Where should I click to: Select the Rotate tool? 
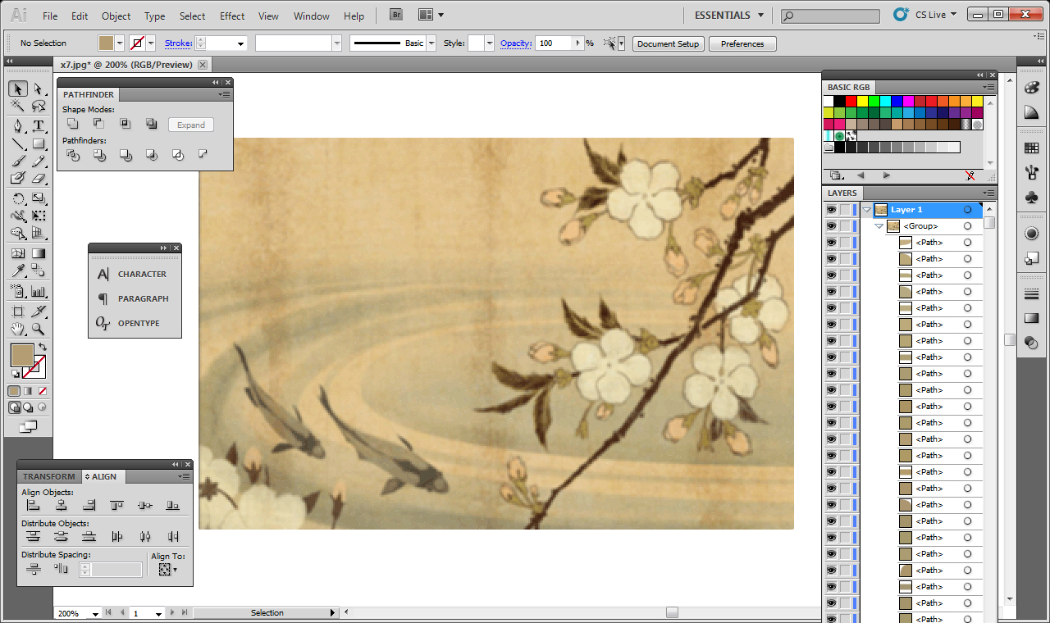click(x=18, y=198)
